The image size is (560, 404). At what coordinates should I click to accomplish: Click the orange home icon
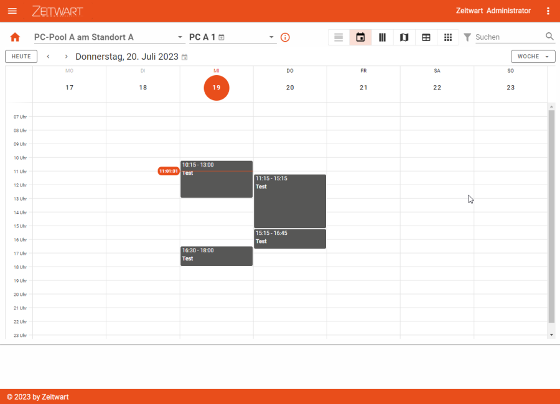(15, 37)
